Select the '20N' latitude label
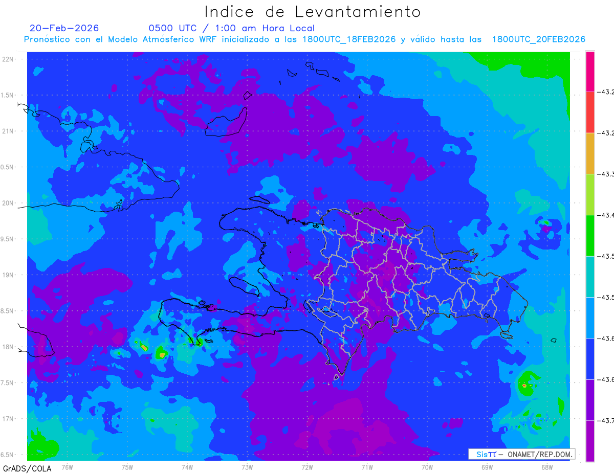The width and height of the screenshot is (614, 474). tap(8, 203)
